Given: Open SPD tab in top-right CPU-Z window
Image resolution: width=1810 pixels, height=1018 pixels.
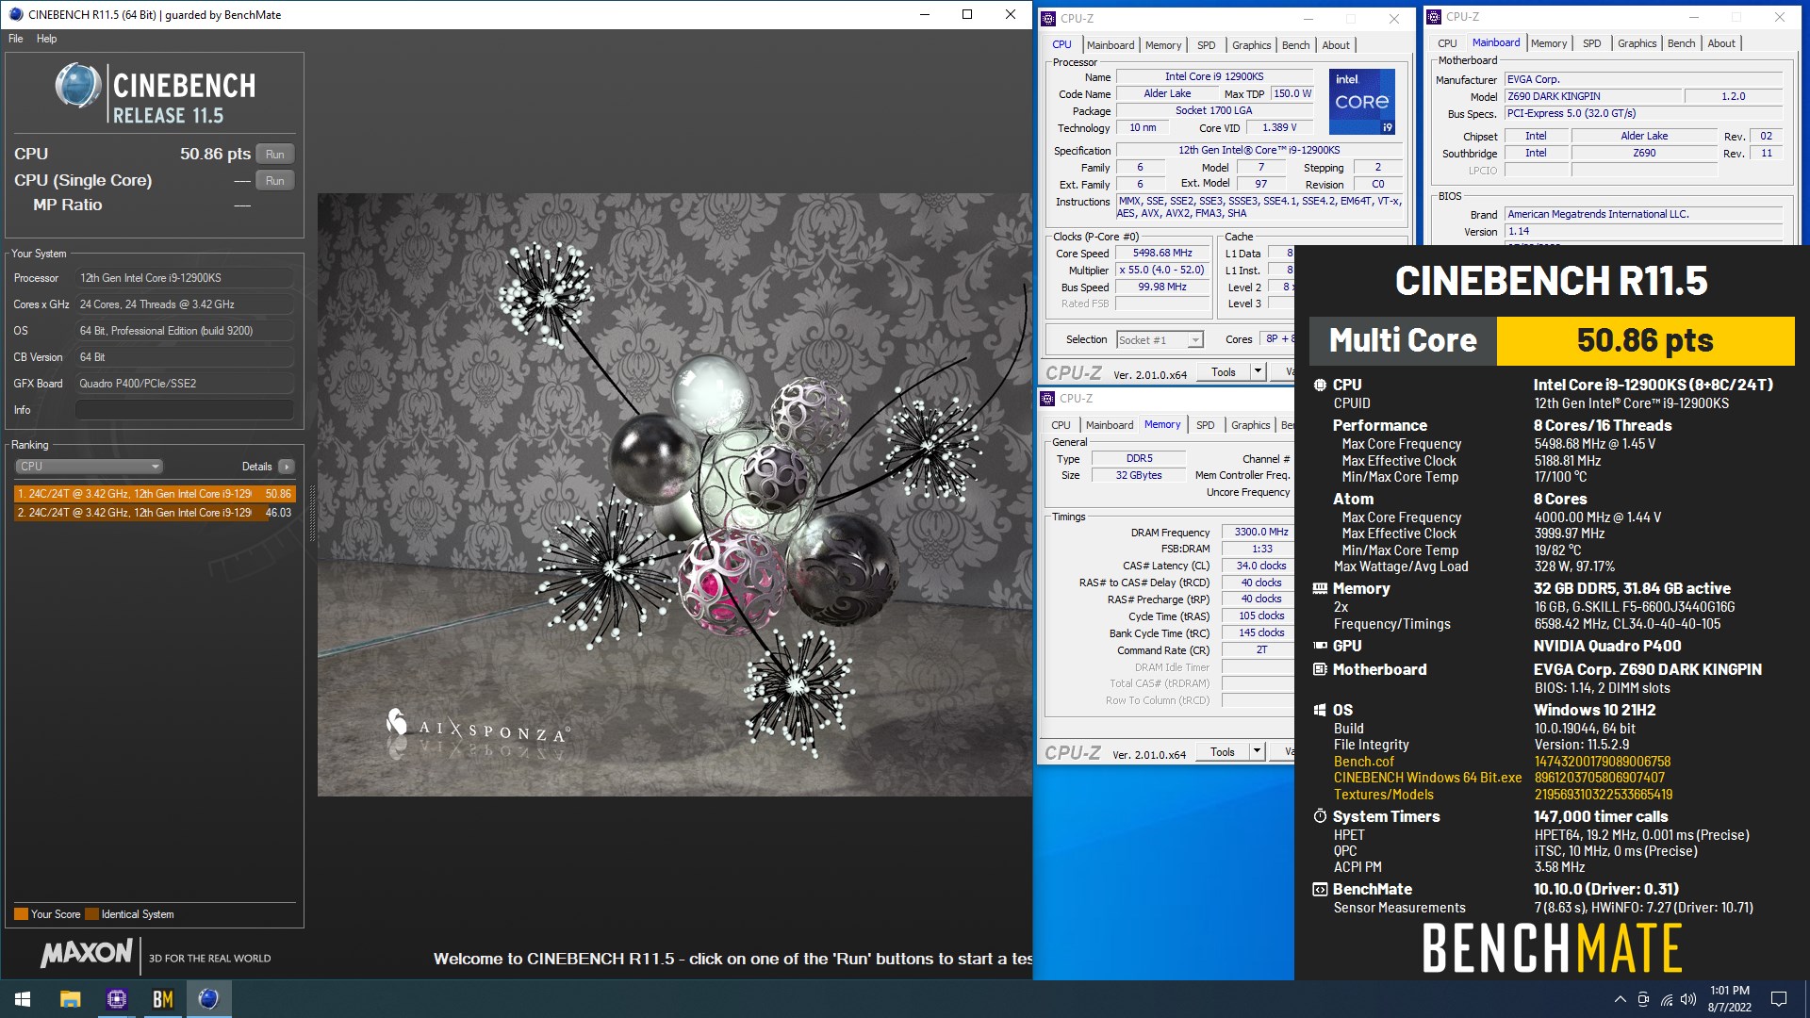Looking at the screenshot, I should click(x=1591, y=43).
